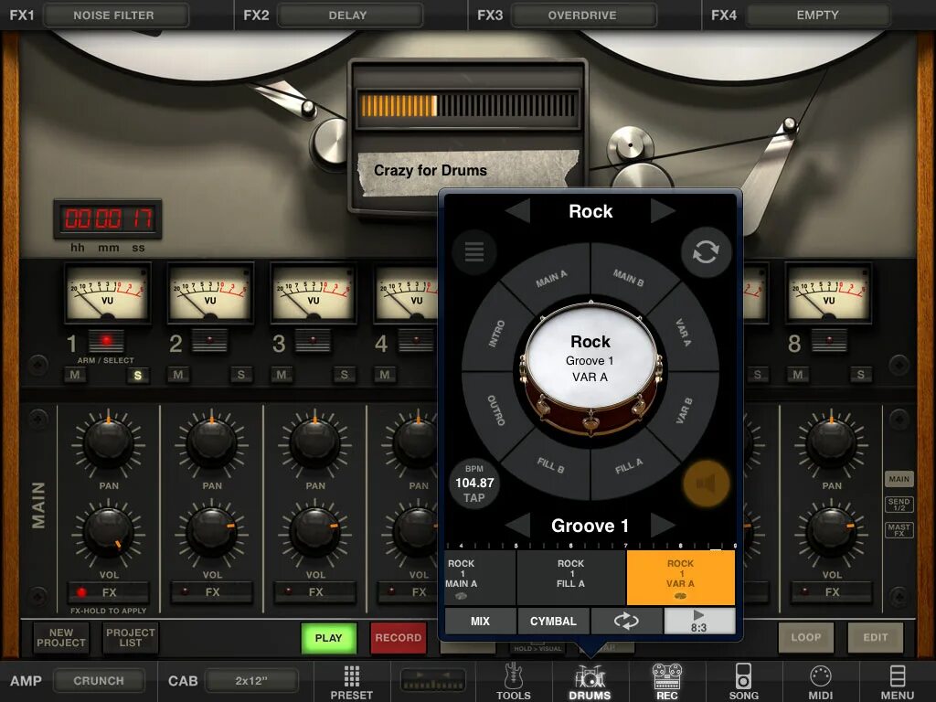This screenshot has height=702, width=936.
Task: Select the OUTRO wheel segment
Action: coord(496,410)
